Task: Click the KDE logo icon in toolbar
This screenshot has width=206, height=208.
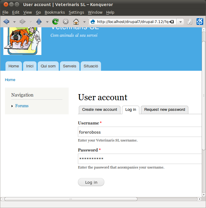Action: [200, 22]
